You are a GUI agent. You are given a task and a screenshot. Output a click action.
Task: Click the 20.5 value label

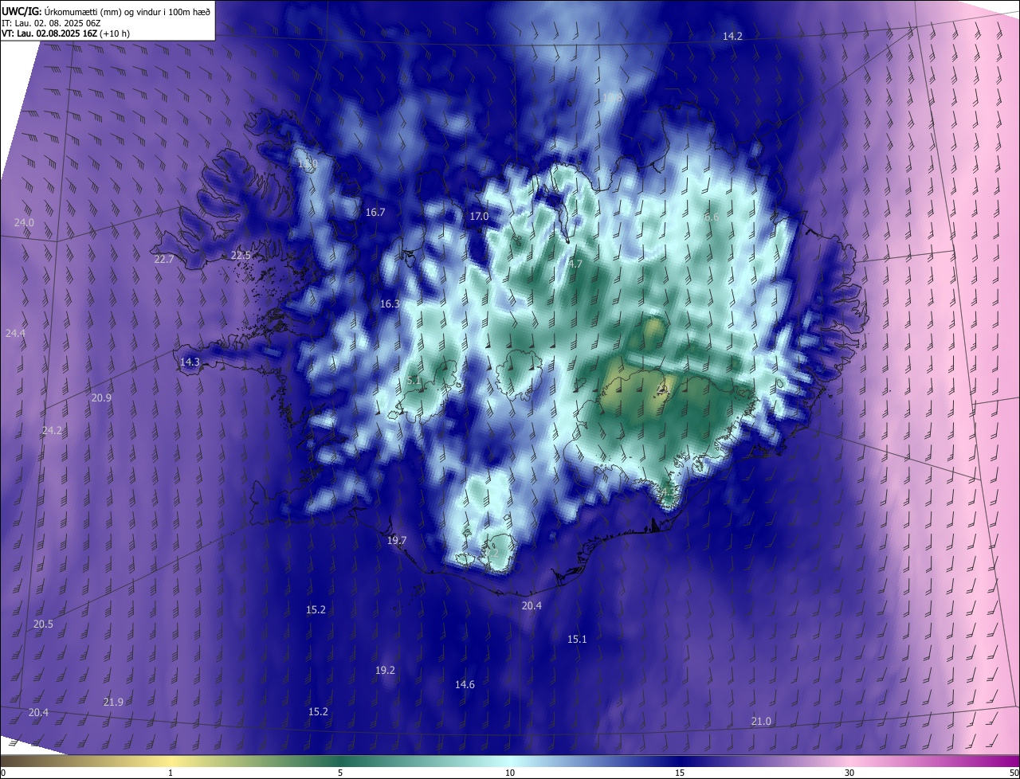click(43, 624)
